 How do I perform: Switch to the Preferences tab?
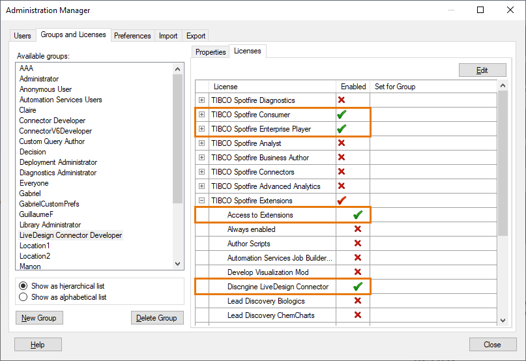click(x=132, y=36)
